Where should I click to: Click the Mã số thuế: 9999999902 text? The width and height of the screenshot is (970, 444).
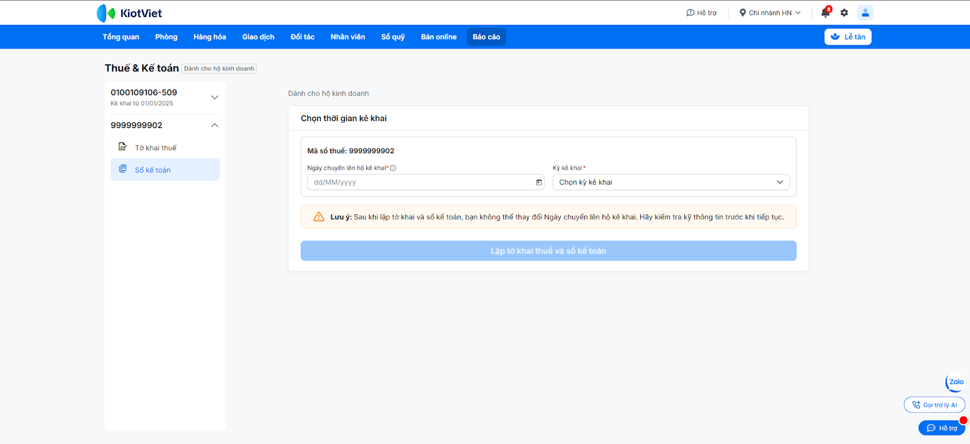click(351, 151)
